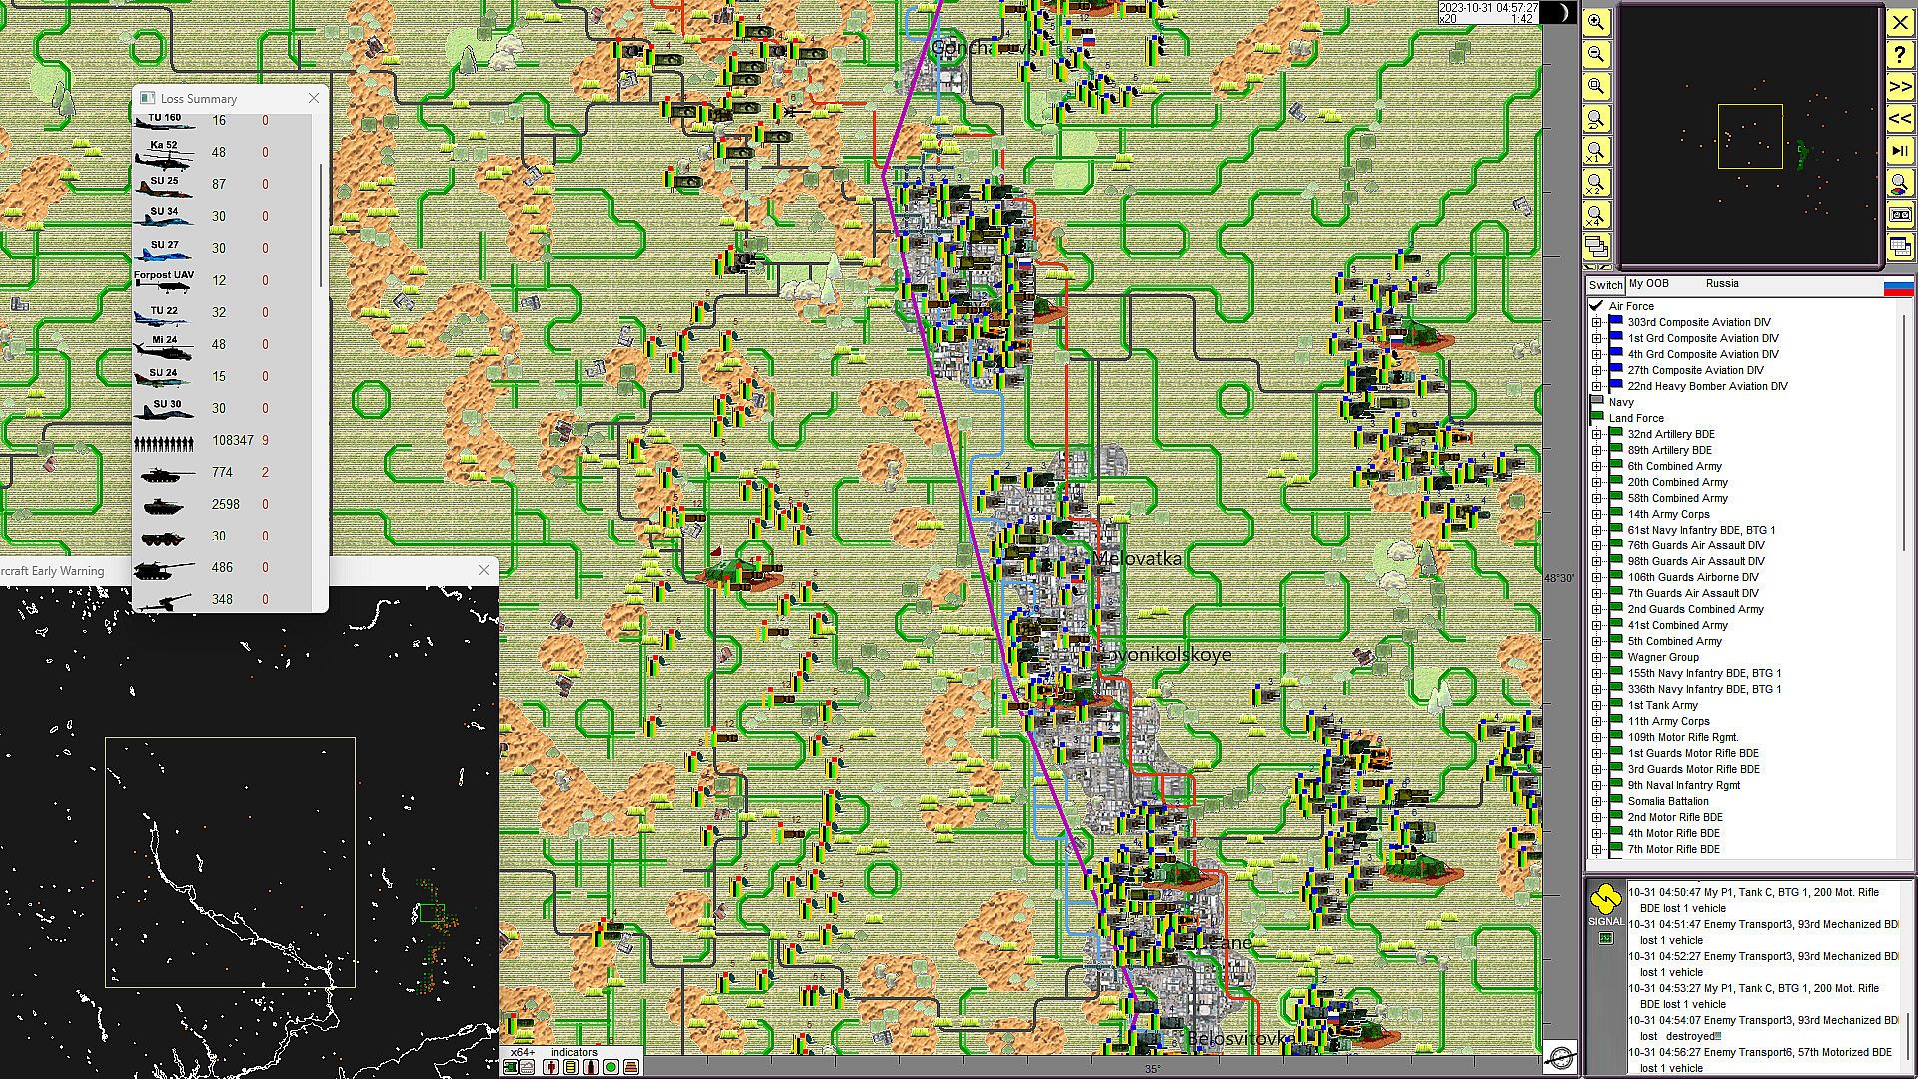This screenshot has height=1079, width=1918.
Task: Click the slow down << speed button
Action: [1899, 119]
